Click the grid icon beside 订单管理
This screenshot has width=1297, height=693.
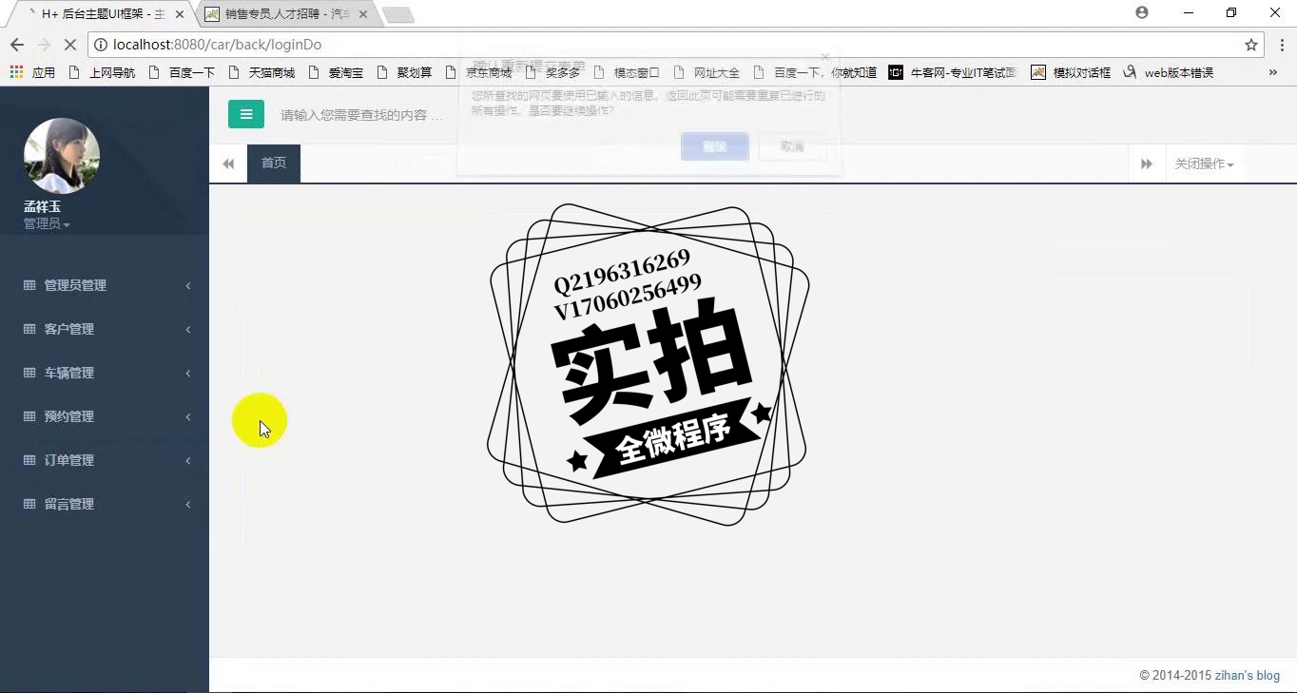(29, 460)
